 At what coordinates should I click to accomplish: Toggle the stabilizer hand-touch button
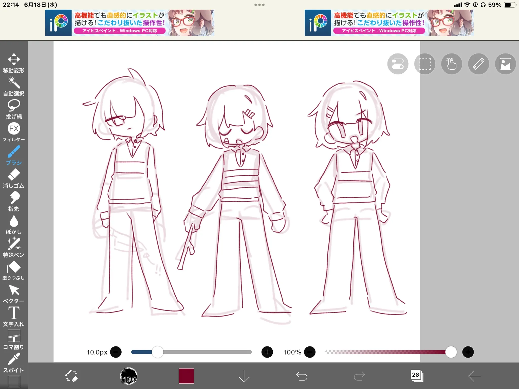click(x=452, y=64)
